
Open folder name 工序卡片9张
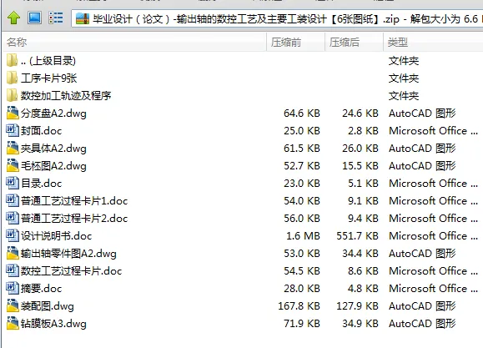[49, 78]
